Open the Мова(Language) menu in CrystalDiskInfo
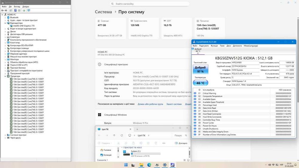This screenshot has width=299, height=168. (x=251, y=46)
